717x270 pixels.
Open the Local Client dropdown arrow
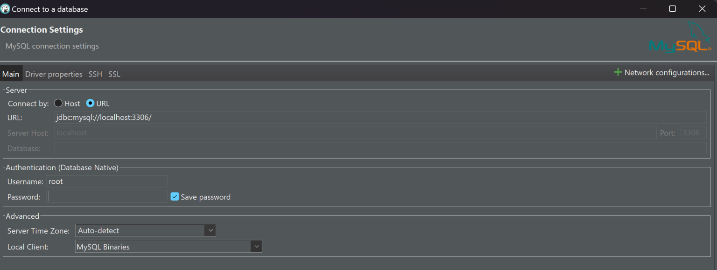coord(256,246)
